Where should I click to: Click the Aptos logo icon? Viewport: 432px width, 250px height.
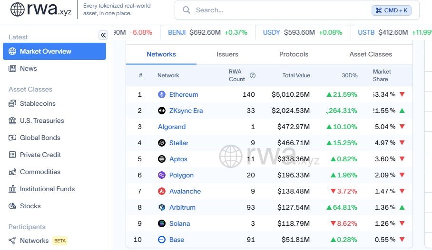[x=162, y=159]
